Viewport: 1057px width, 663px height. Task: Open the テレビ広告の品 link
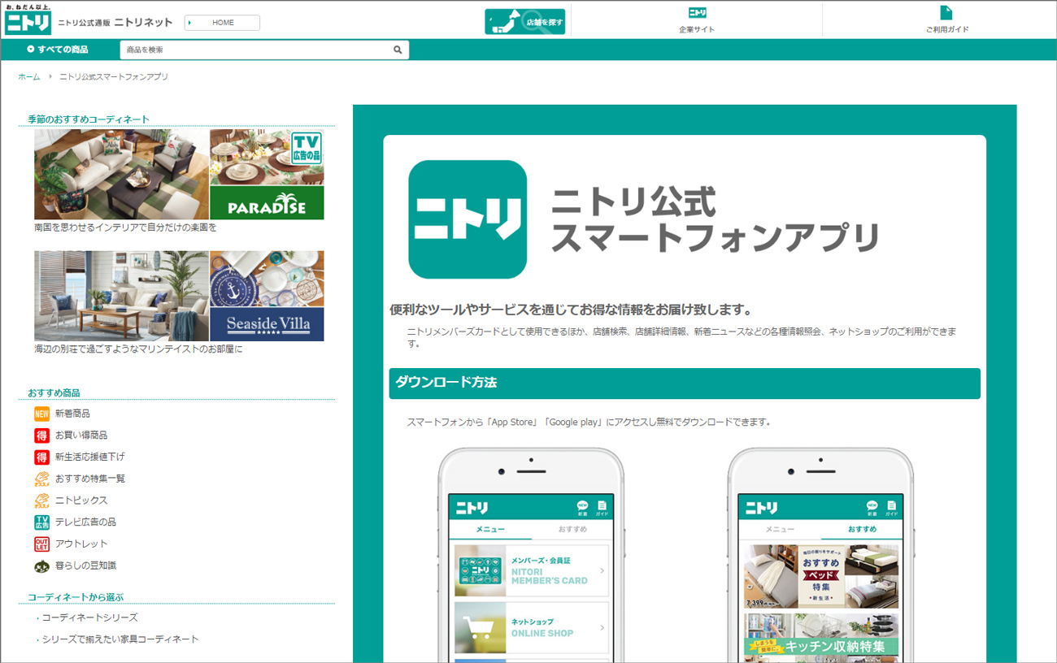coord(85,522)
